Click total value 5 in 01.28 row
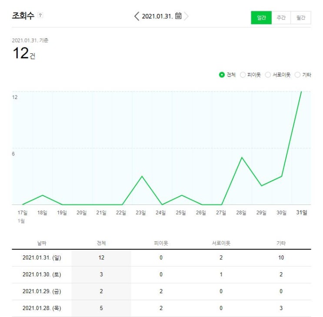The height and width of the screenshot is (317, 323). (x=101, y=308)
